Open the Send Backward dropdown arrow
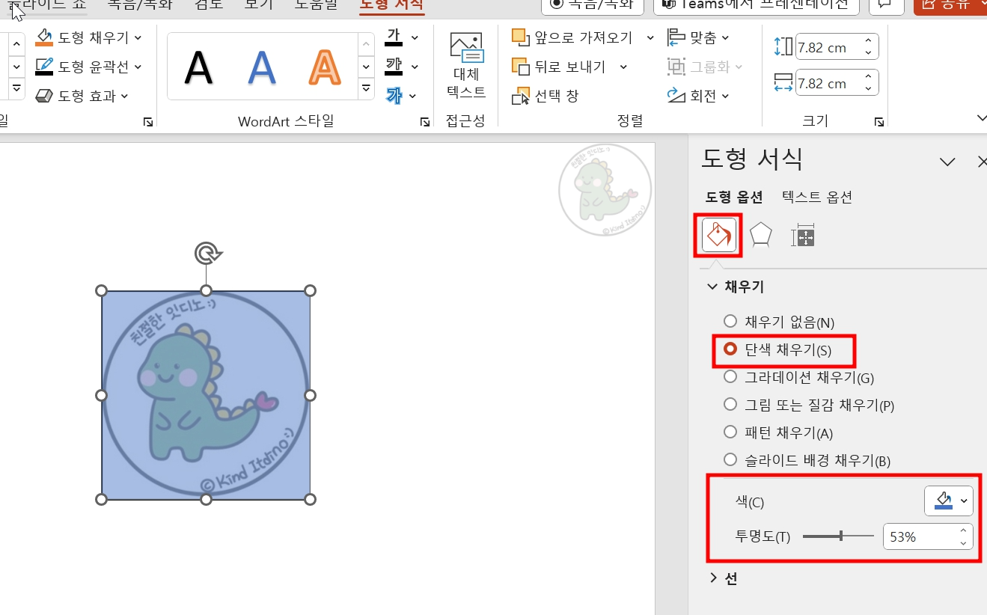This screenshot has height=615, width=987. click(x=623, y=67)
